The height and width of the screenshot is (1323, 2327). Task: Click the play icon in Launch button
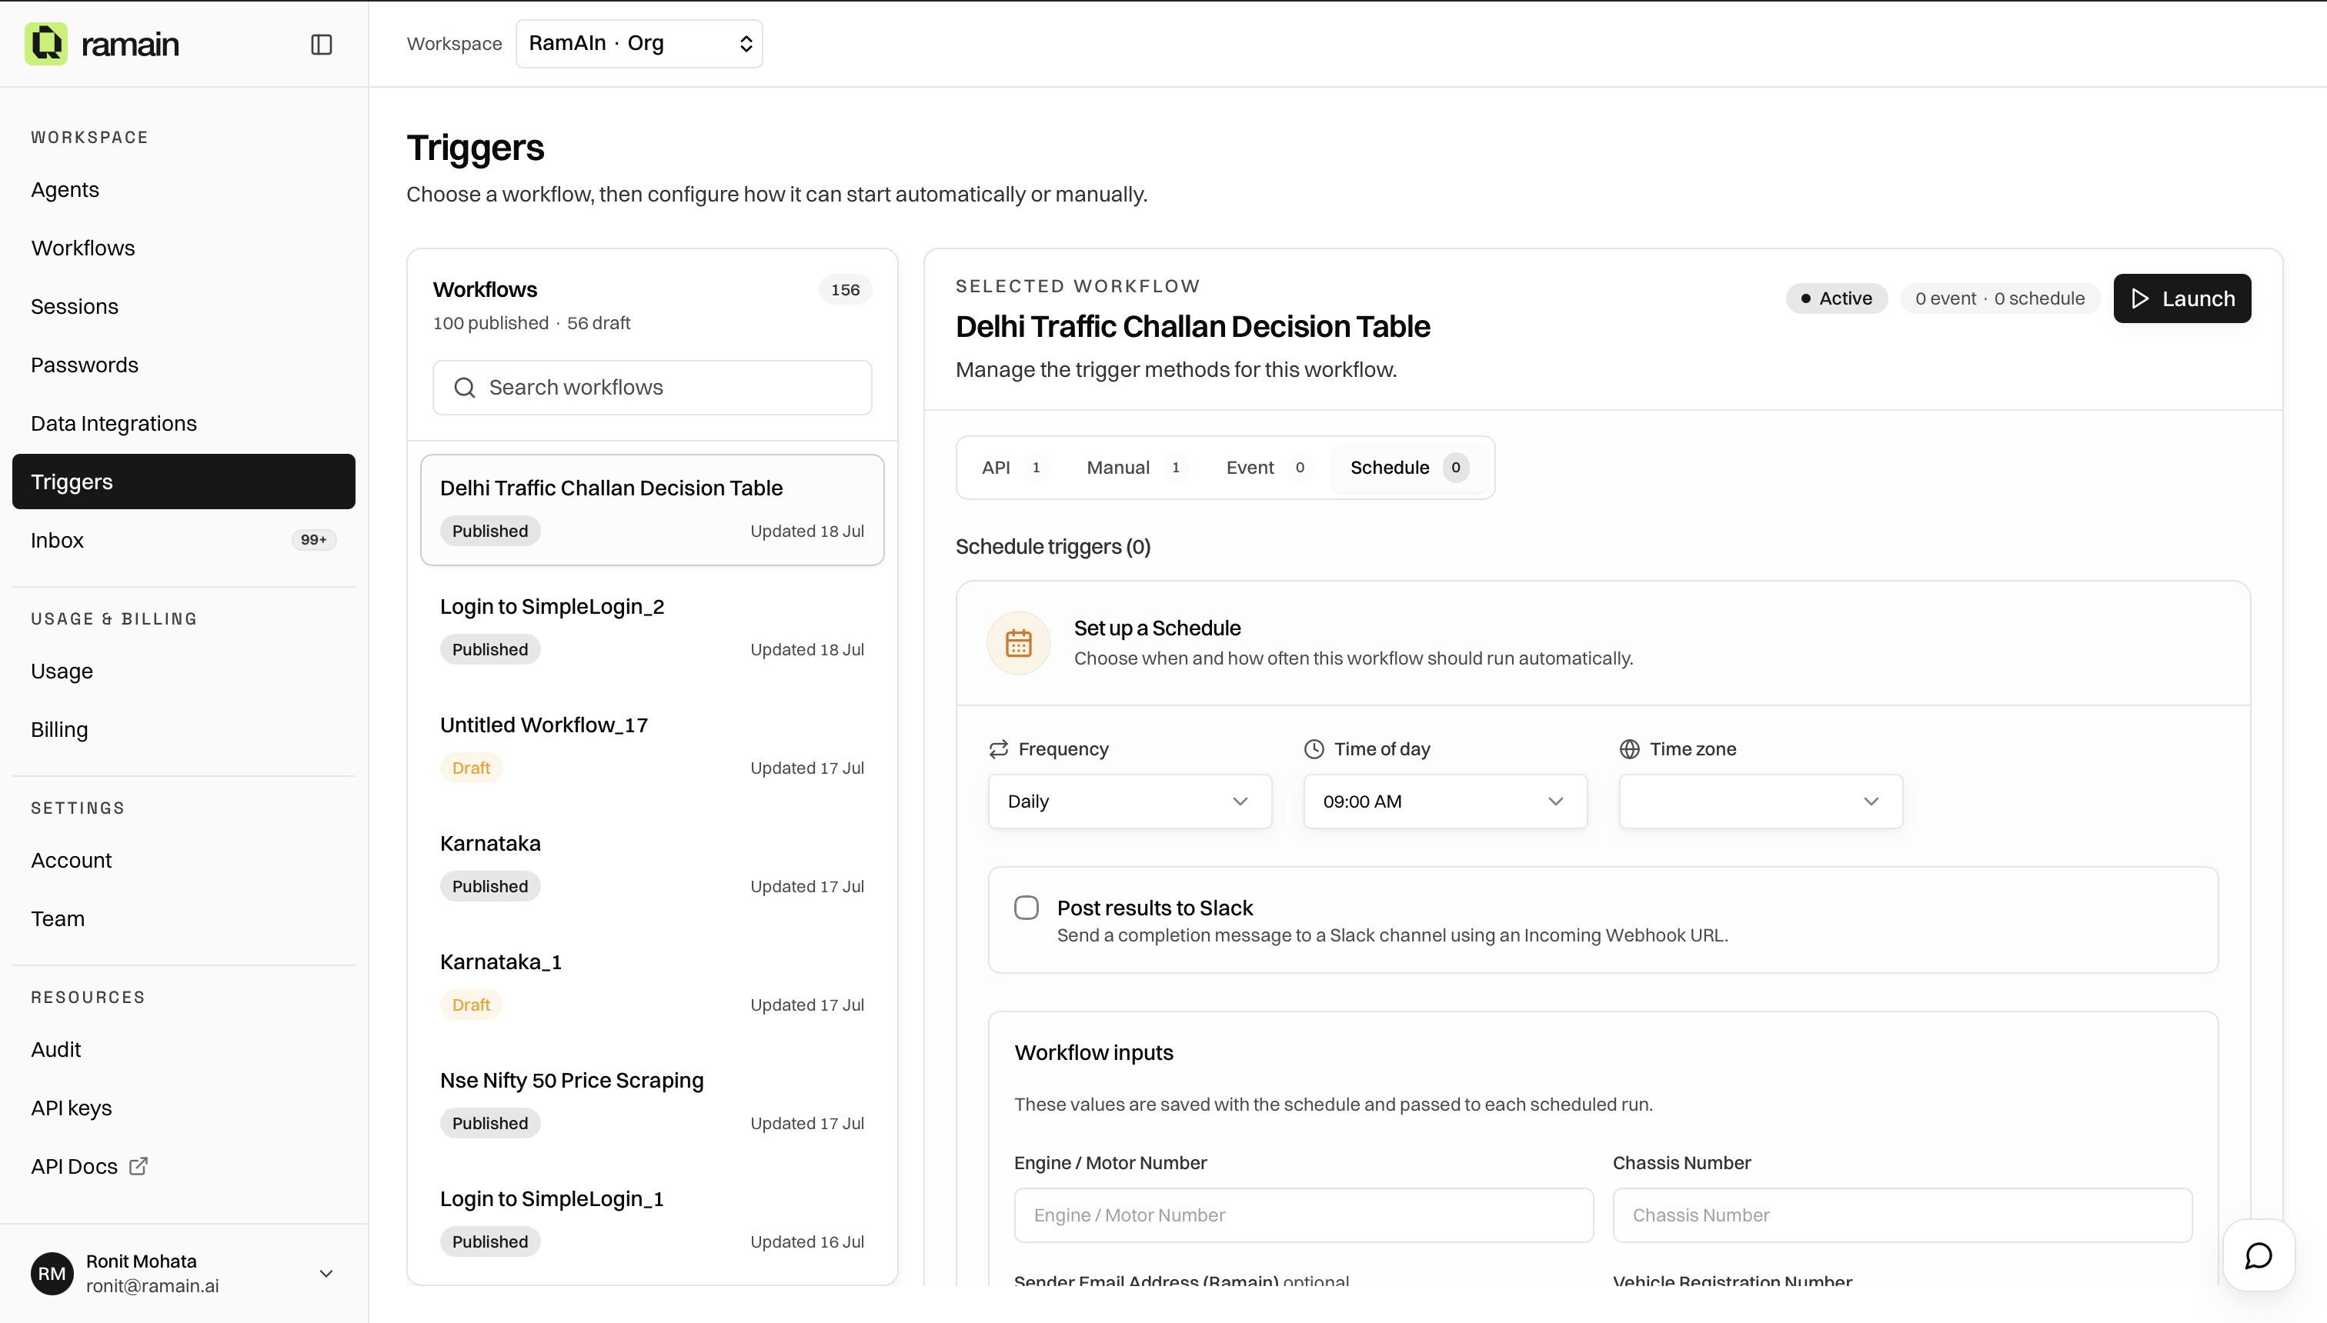pyautogui.click(x=2140, y=299)
